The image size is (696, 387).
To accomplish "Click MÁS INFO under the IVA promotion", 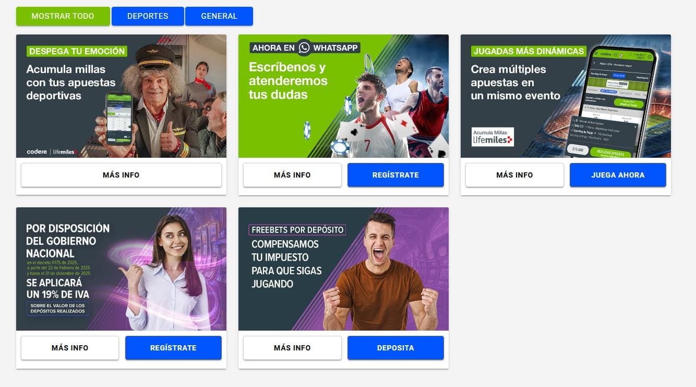I will click(x=70, y=348).
